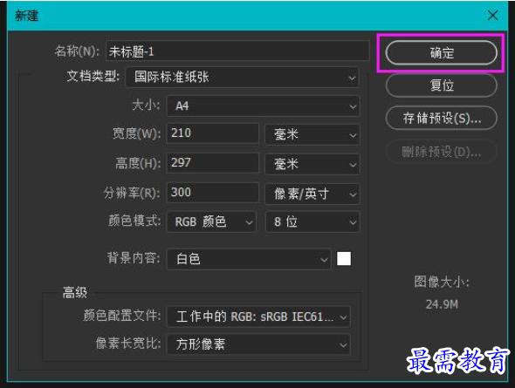Click the 文档类型: label
Image resolution: width=515 pixels, height=388 pixels.
pos(93,76)
